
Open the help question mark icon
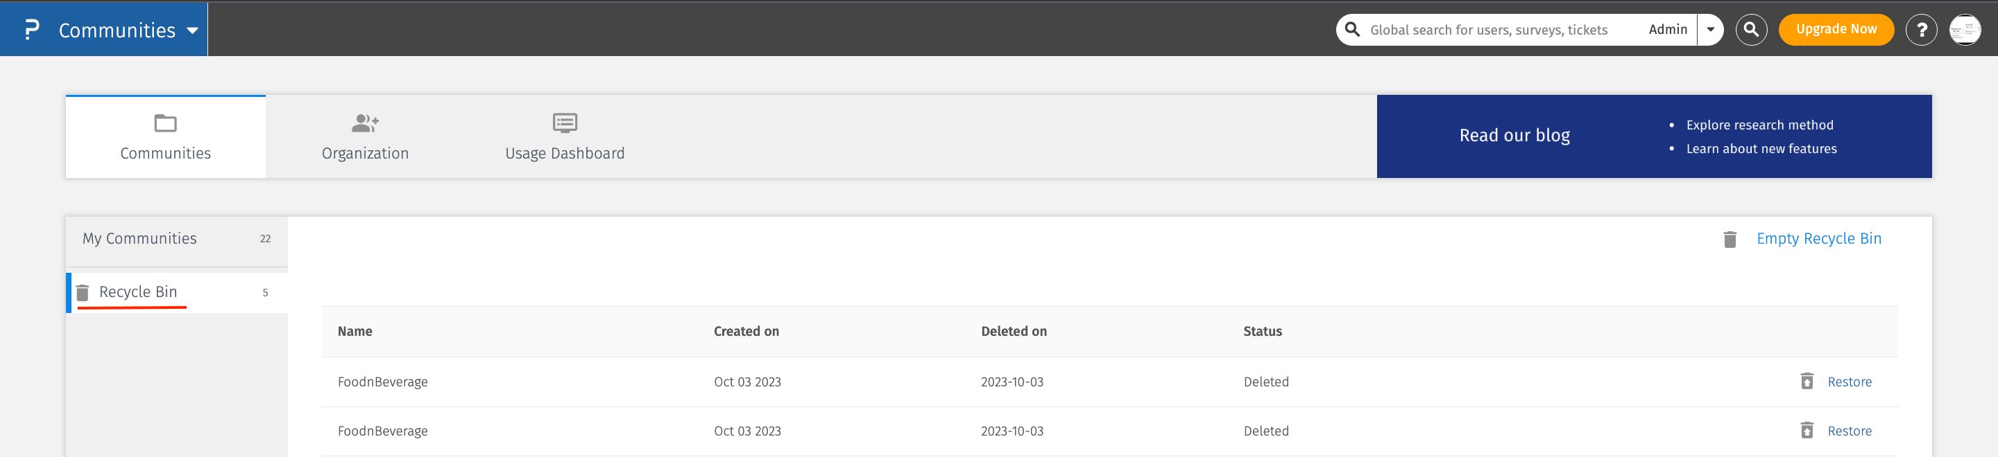(x=1920, y=30)
